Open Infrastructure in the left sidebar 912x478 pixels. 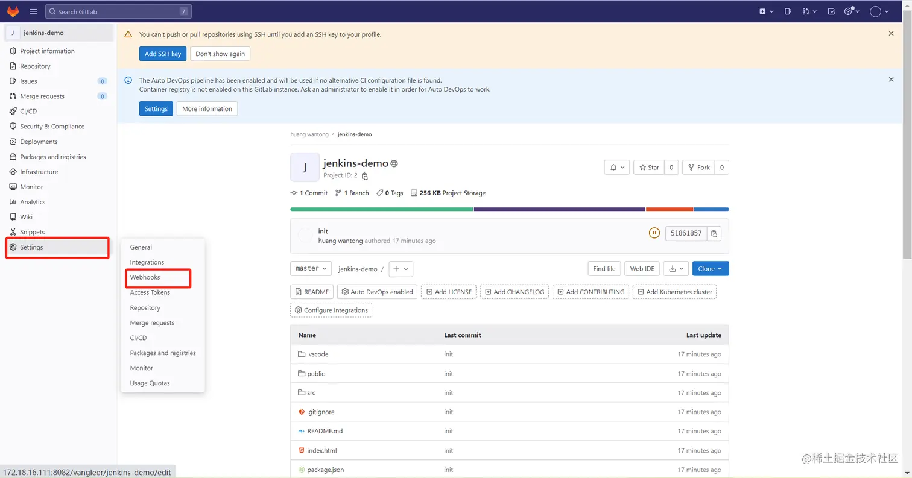point(59,172)
